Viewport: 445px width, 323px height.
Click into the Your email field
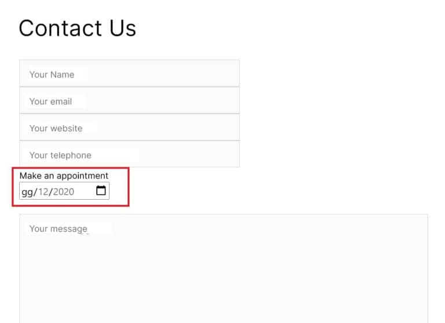pyautogui.click(x=129, y=100)
